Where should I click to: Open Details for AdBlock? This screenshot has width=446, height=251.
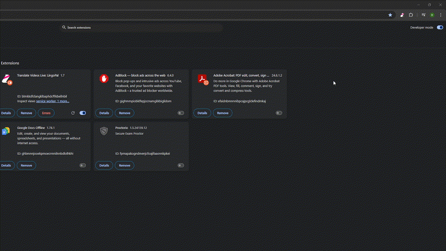pyautogui.click(x=104, y=113)
